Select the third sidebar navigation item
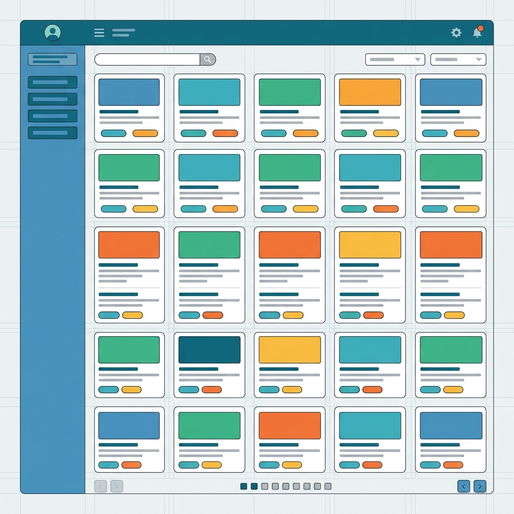The height and width of the screenshot is (514, 514). coord(52,99)
